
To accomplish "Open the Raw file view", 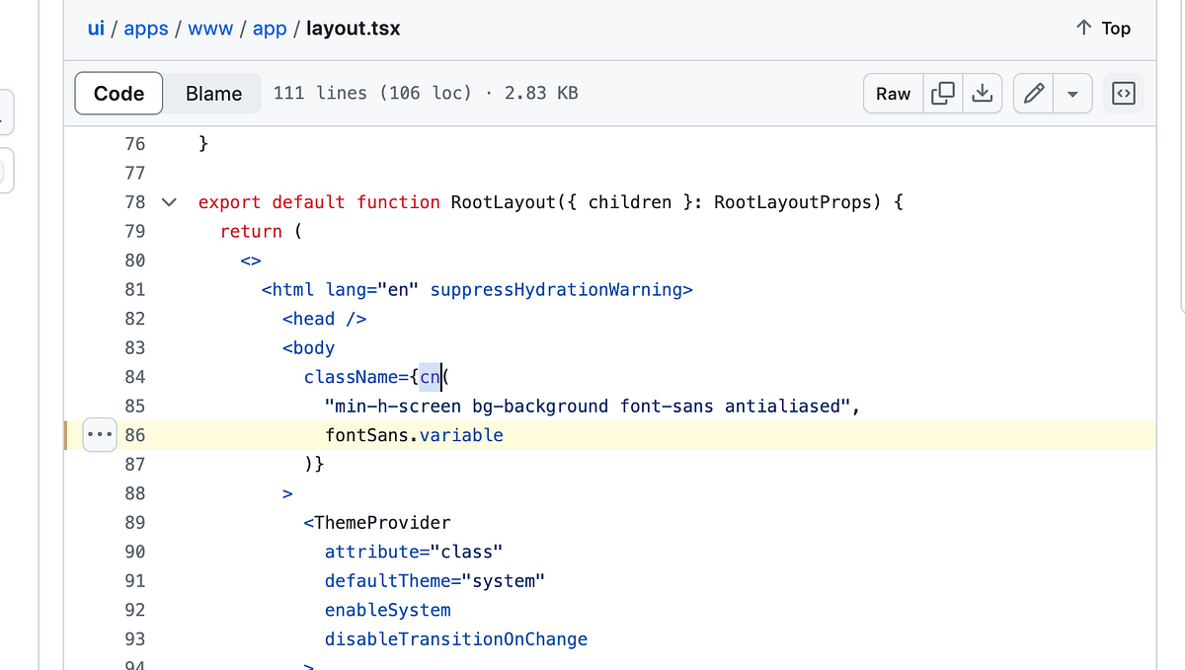I will click(892, 93).
